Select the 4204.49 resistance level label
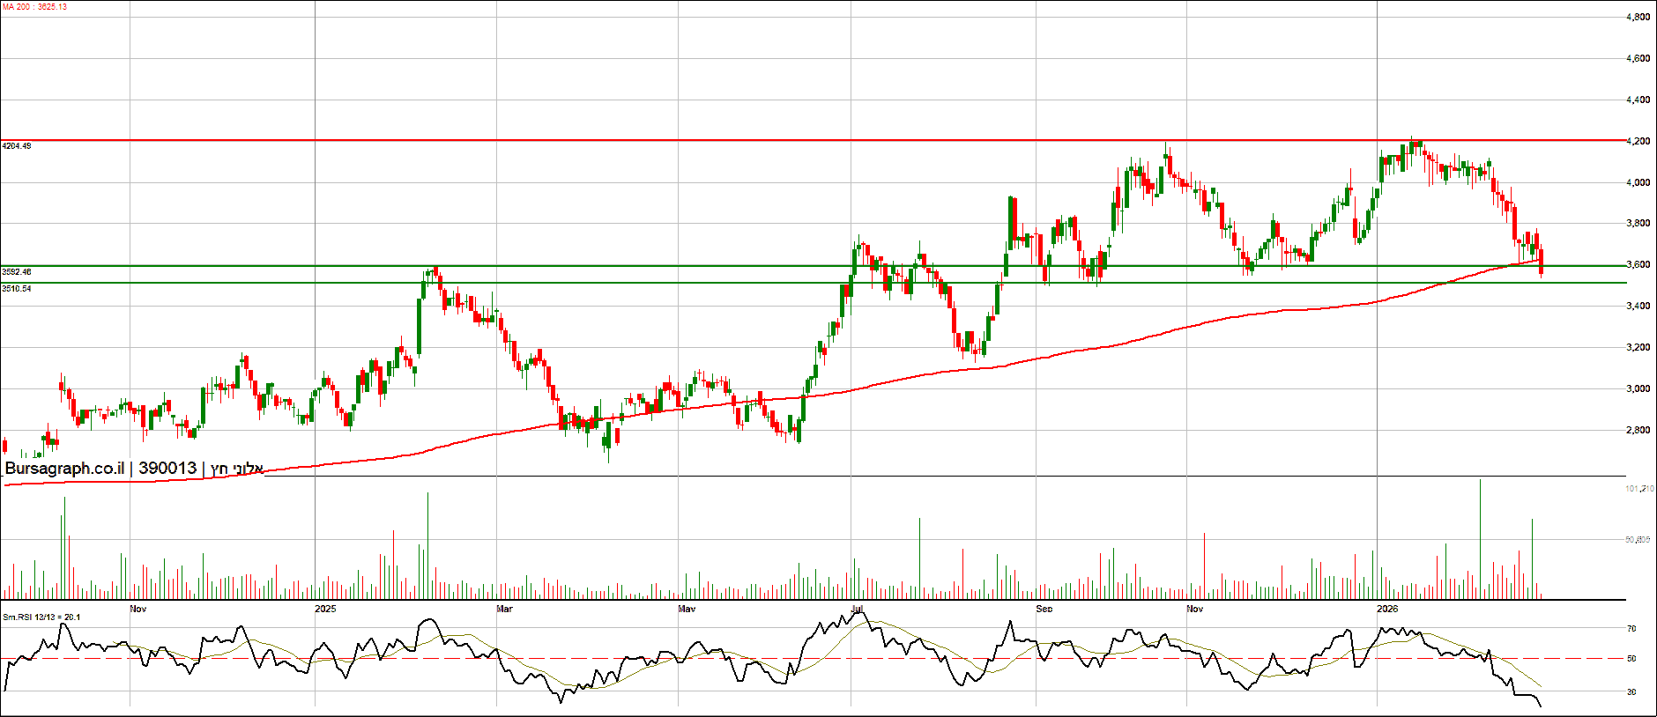The image size is (1657, 717). [x=17, y=145]
